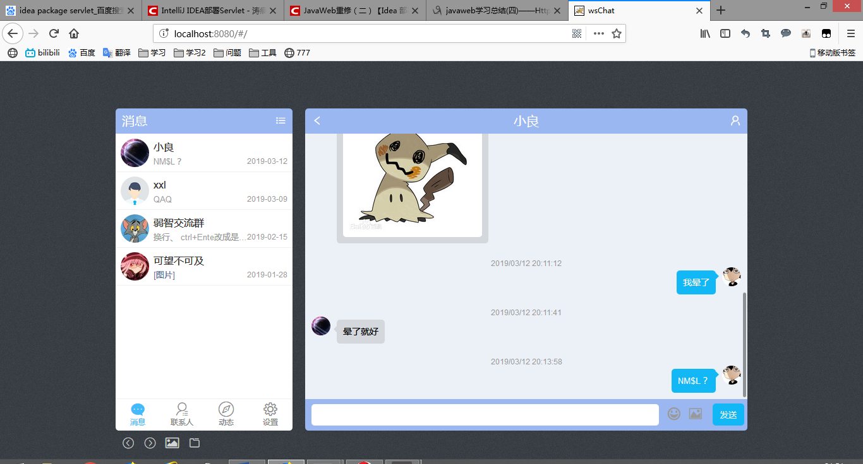This screenshot has height=464, width=863.
Task: Open the browser library icon
Action: (705, 33)
